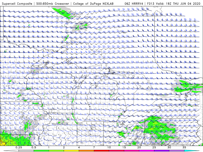Click the colorbar label '35'

pyautogui.click(x=184, y=147)
